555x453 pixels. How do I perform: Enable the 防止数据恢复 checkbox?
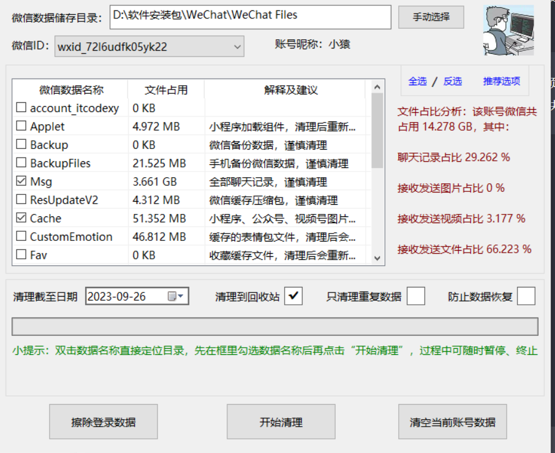point(526,296)
